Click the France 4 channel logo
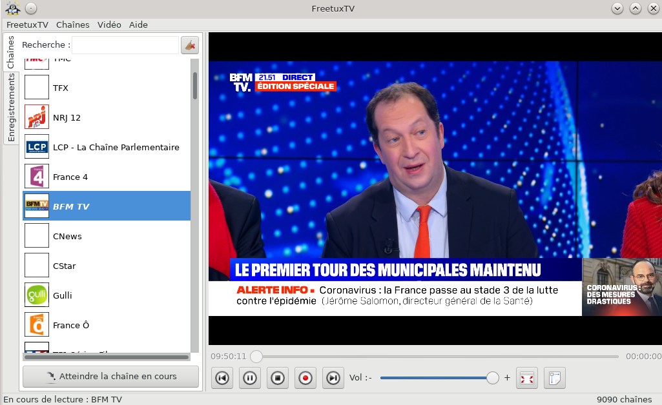662x405 pixels. pos(37,176)
